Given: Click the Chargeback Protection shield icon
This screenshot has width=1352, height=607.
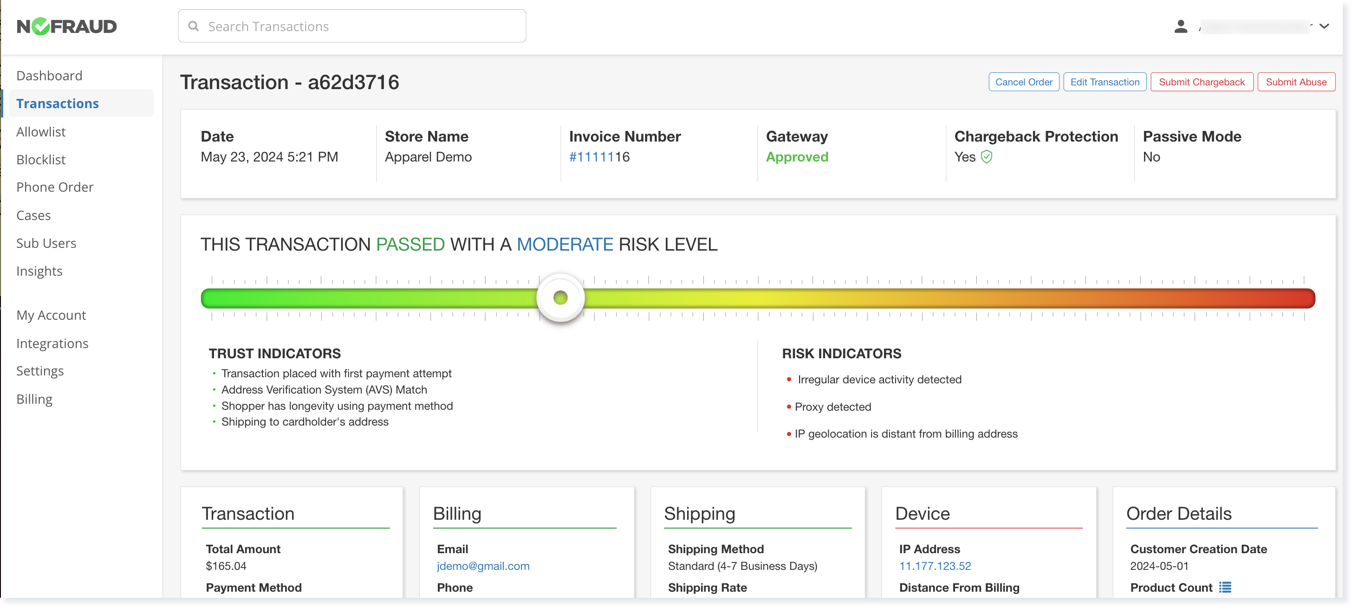Looking at the screenshot, I should pyautogui.click(x=986, y=156).
